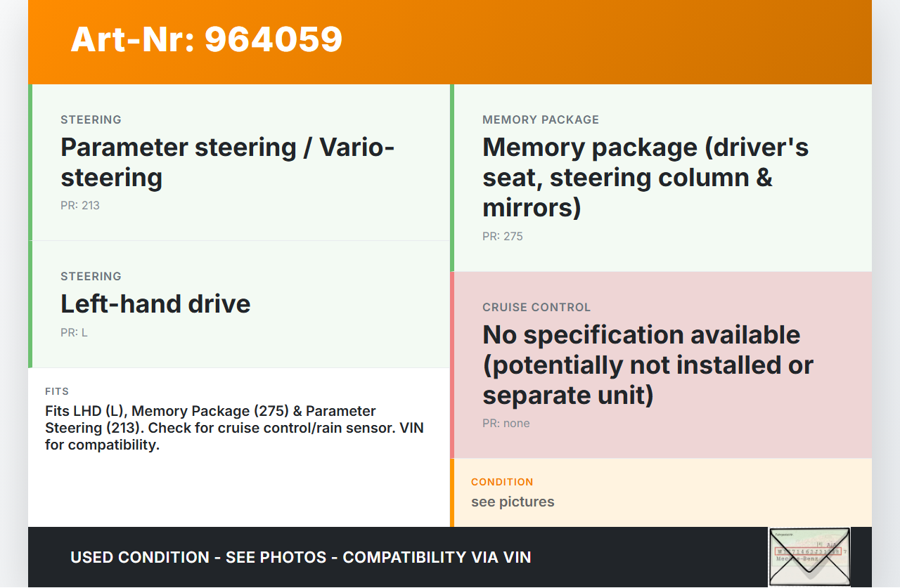Click STEERING label above Left-hand drive
The height and width of the screenshot is (588, 900).
91,277
